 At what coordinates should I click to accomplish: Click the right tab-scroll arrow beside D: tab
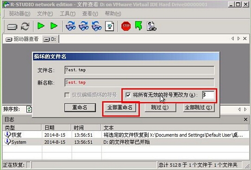point(238,38)
